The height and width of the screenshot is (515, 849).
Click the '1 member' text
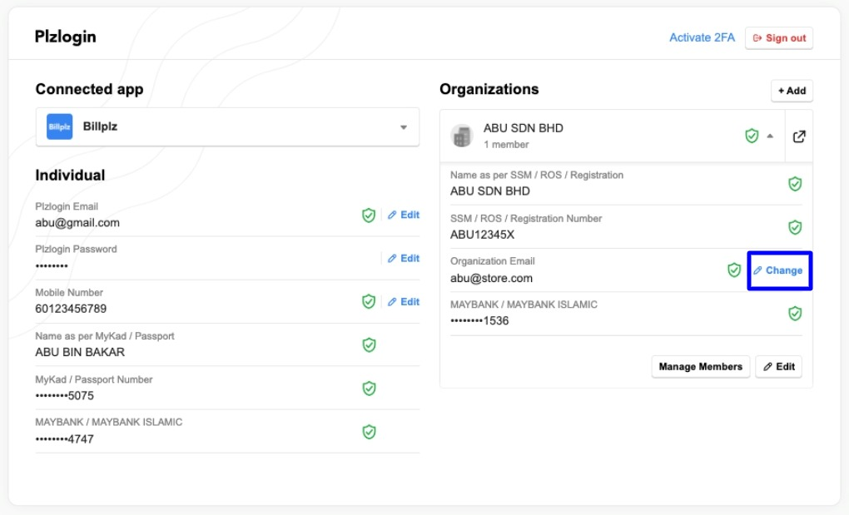(506, 145)
